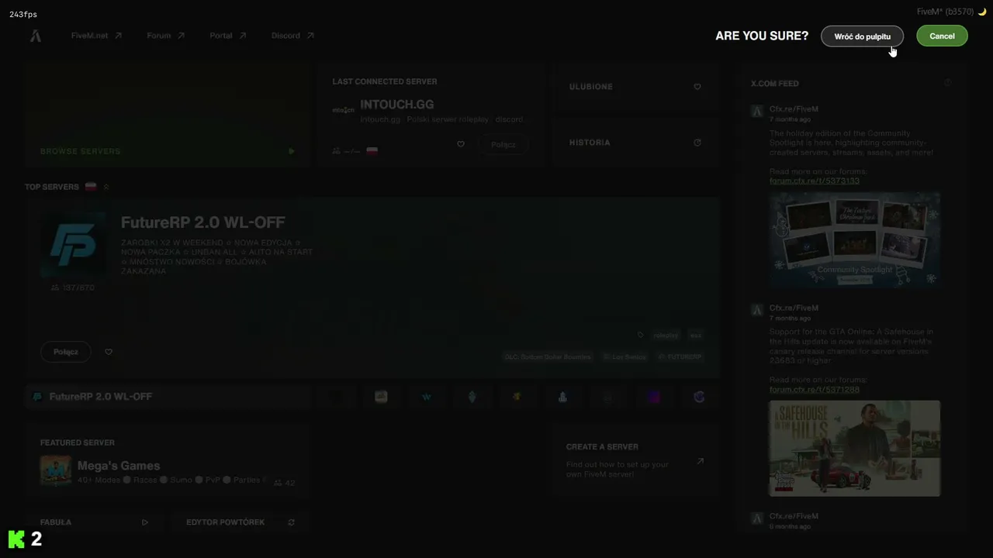Open the INTOUCH.GG last connected server
The width and height of the screenshot is (993, 558).
[x=396, y=105]
